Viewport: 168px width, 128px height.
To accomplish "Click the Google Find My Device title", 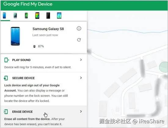I will click(28, 4).
